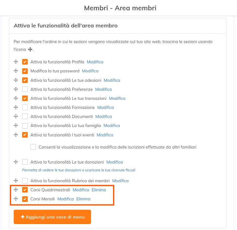Click the drag handle for Rubrica dei membri
237x230 pixels.
tap(16, 181)
